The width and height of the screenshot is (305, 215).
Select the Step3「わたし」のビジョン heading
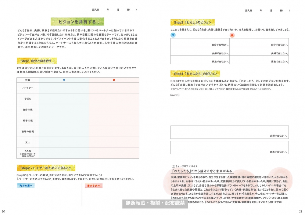pyautogui.click(x=192, y=22)
